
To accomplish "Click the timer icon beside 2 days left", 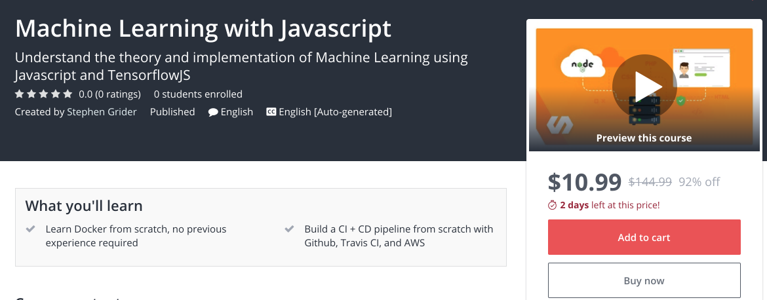I will (552, 205).
